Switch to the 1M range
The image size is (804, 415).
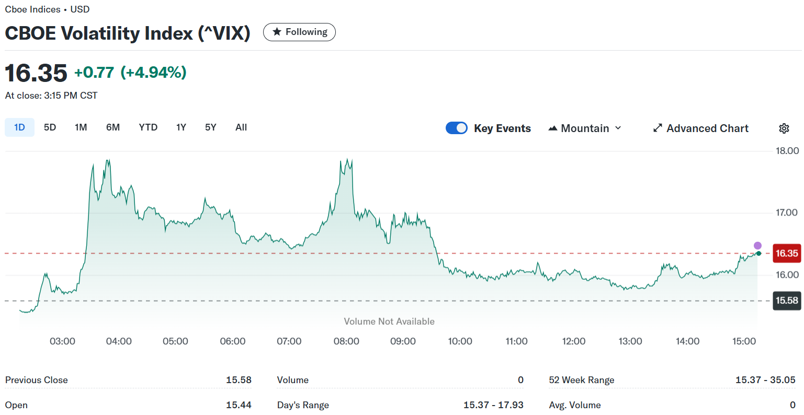tap(81, 127)
